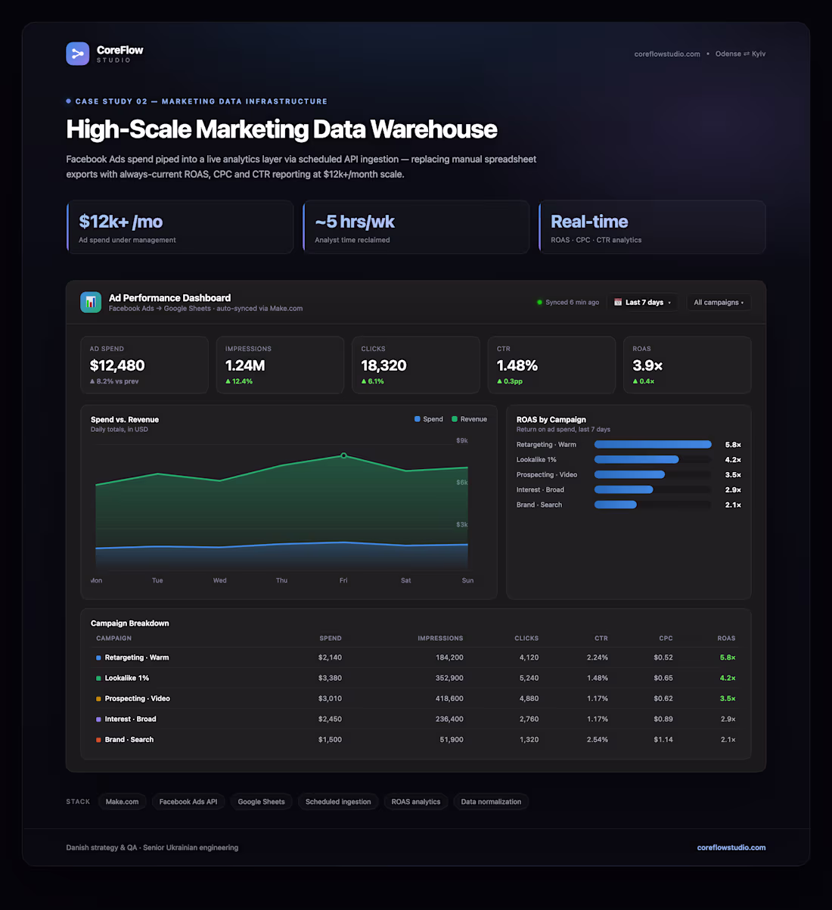Click the Prospecting · Video ROAS bar
832x910 pixels.
click(x=629, y=475)
